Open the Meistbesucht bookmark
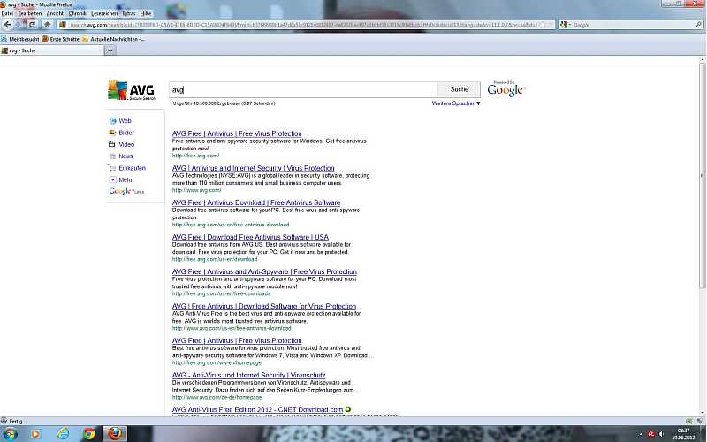This screenshot has width=707, height=442. (x=20, y=39)
